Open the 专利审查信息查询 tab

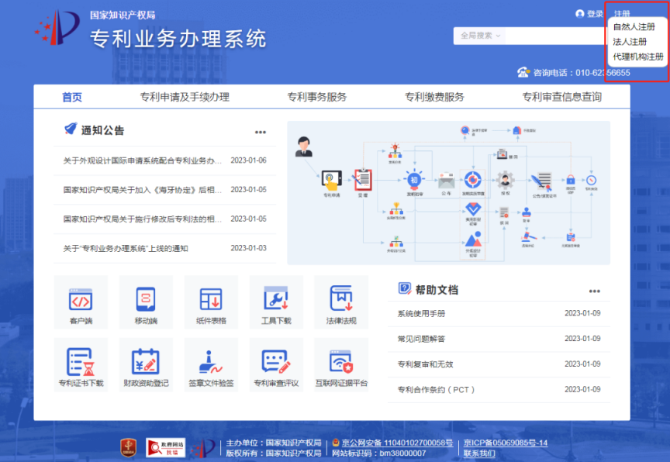(x=562, y=98)
